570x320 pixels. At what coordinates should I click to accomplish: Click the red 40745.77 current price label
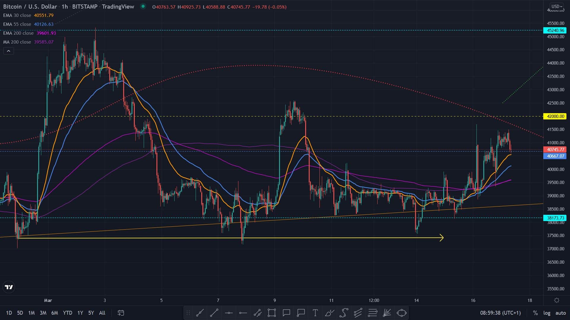click(x=555, y=150)
